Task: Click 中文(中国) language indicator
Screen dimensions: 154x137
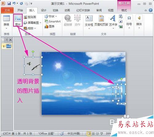Action: (x=74, y=134)
